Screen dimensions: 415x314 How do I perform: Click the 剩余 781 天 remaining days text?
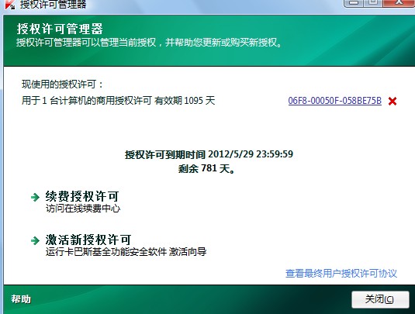[x=206, y=168]
